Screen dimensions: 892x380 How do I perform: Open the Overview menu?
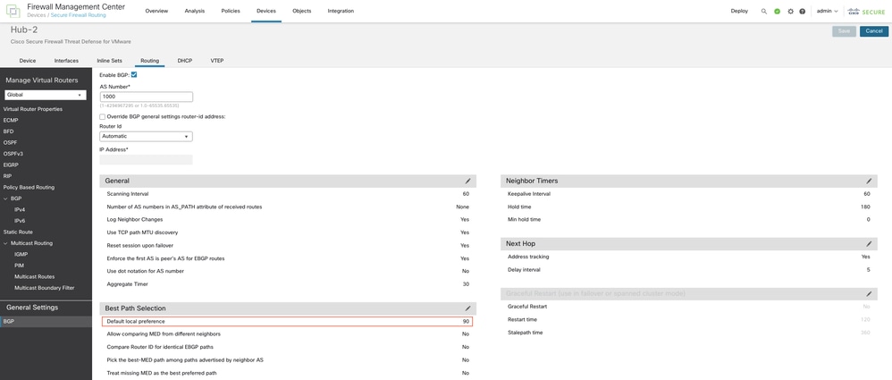point(156,11)
